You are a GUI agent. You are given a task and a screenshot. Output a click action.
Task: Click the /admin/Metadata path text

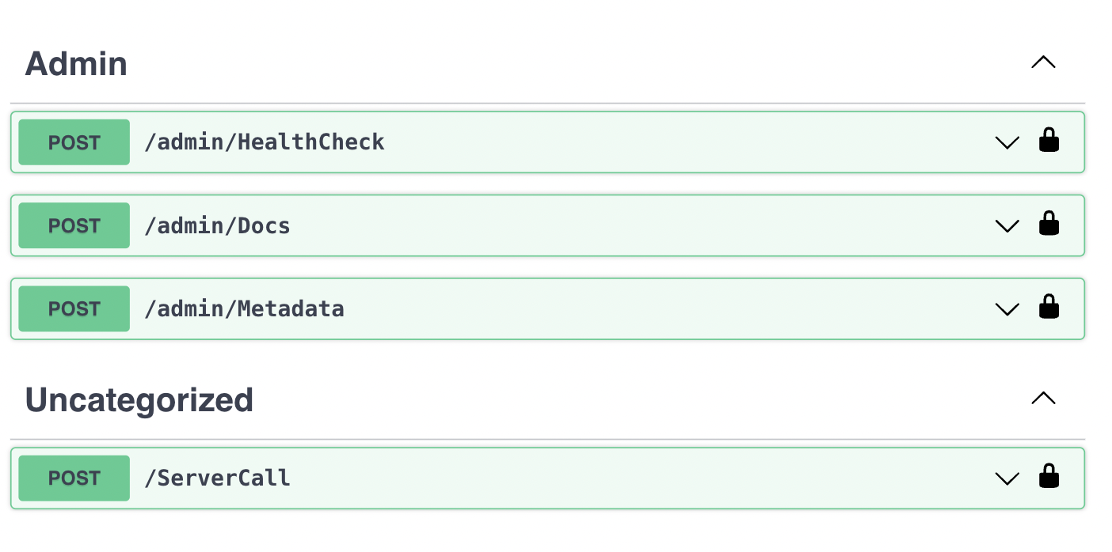coord(244,308)
